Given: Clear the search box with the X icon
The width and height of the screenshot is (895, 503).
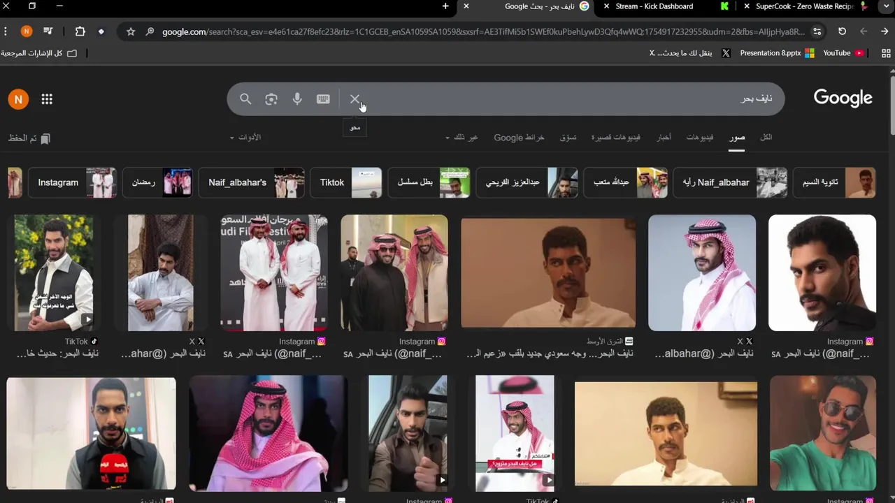Looking at the screenshot, I should pos(355,99).
